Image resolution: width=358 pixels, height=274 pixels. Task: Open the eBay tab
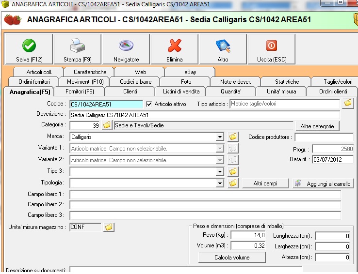[x=190, y=72]
